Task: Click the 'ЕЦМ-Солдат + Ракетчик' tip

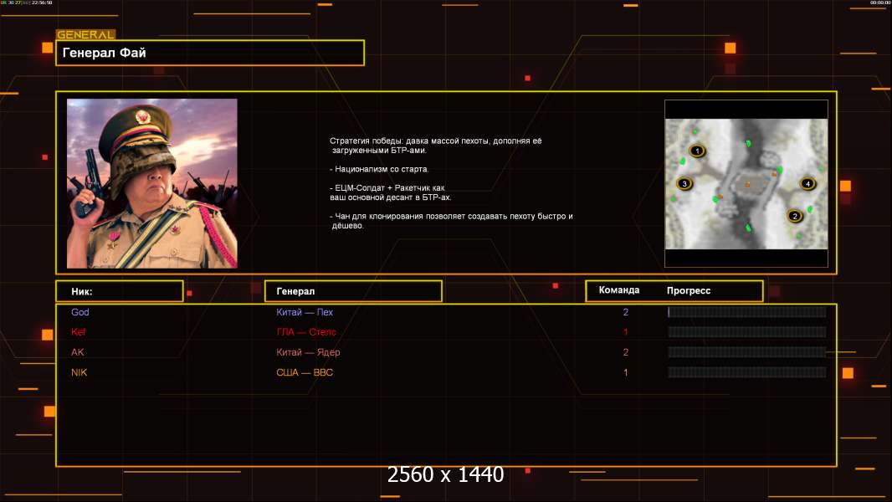Action: 390,192
